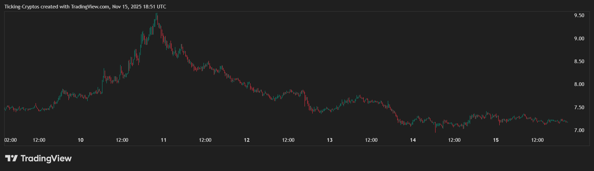Select the 8.00 price scale label
This screenshot has width=594, height=171.
pos(579,84)
